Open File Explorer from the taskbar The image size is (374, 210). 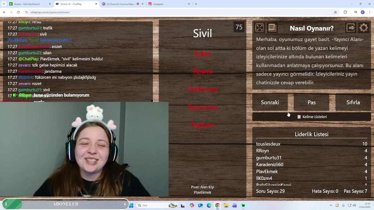tap(226, 205)
